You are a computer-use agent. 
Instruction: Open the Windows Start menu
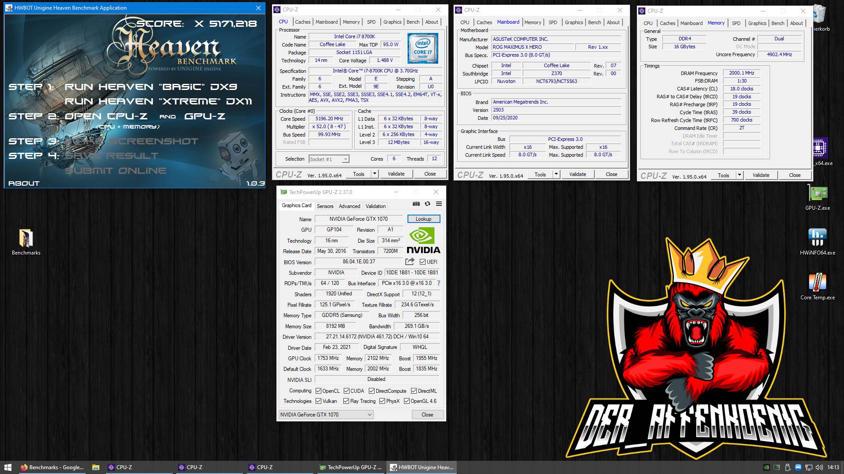[7, 467]
